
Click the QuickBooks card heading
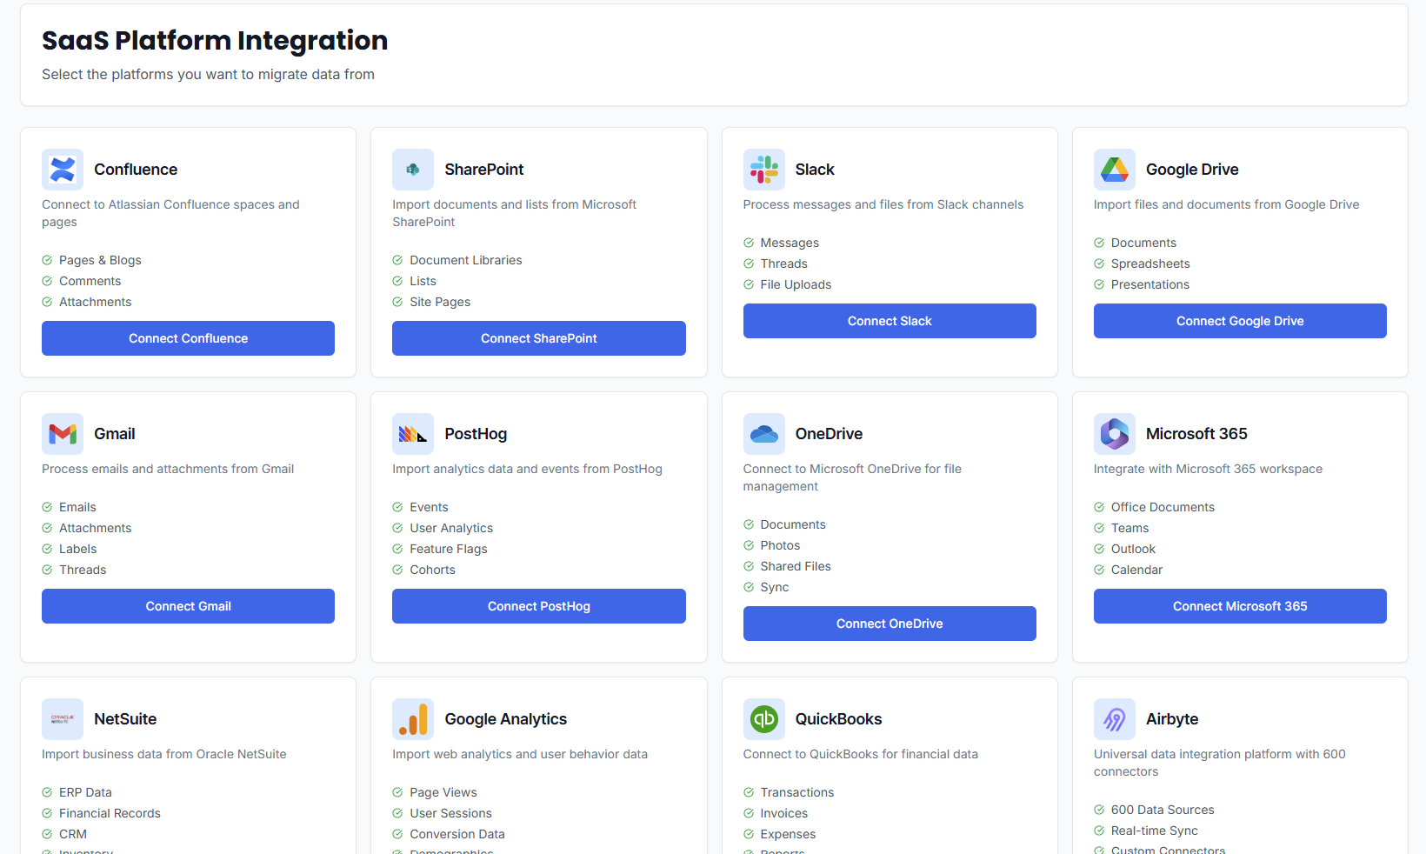(838, 719)
